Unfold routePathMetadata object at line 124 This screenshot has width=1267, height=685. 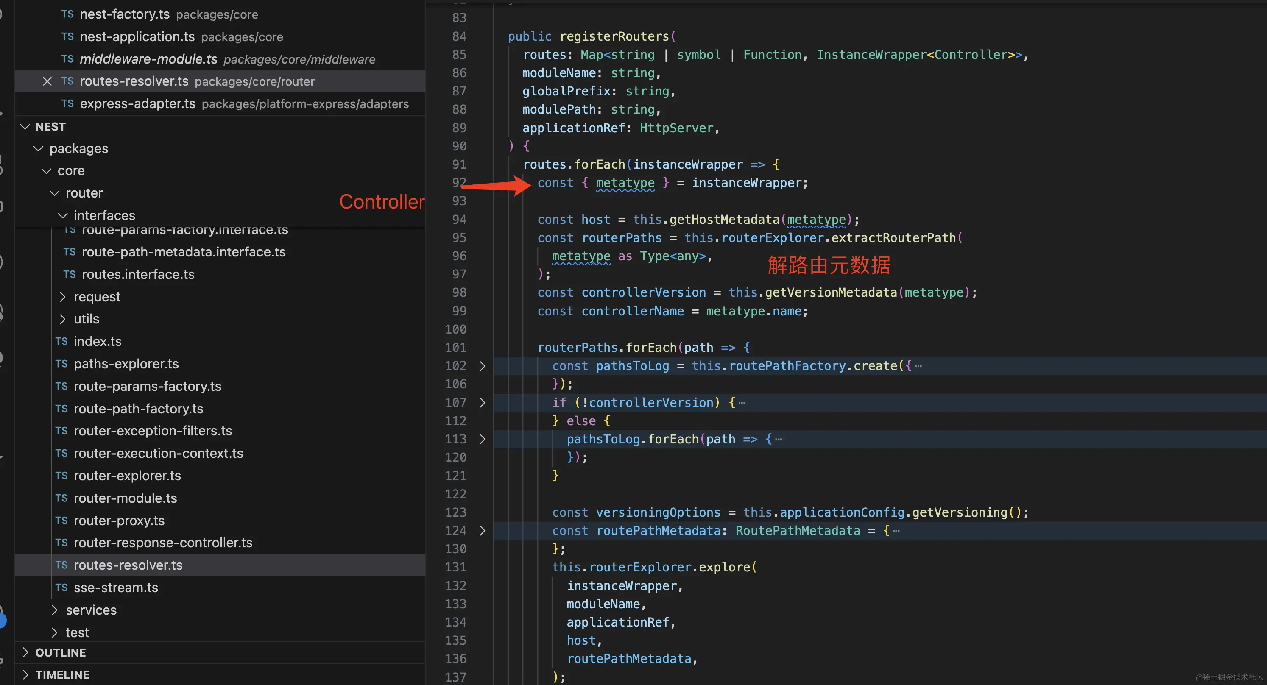482,531
